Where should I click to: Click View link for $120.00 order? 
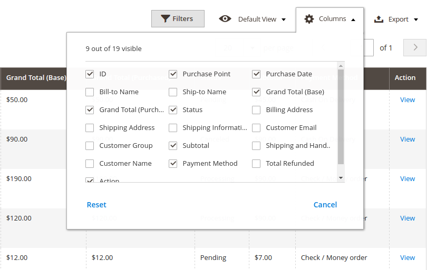[408, 218]
